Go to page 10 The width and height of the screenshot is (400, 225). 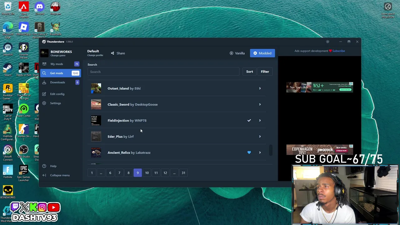tap(147, 173)
